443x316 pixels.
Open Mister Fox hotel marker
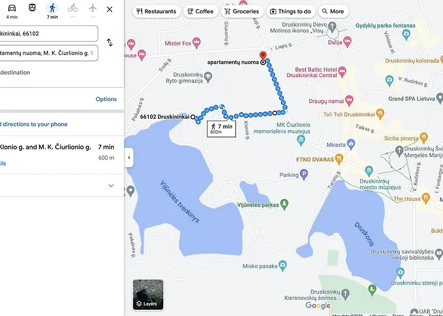pos(196,43)
